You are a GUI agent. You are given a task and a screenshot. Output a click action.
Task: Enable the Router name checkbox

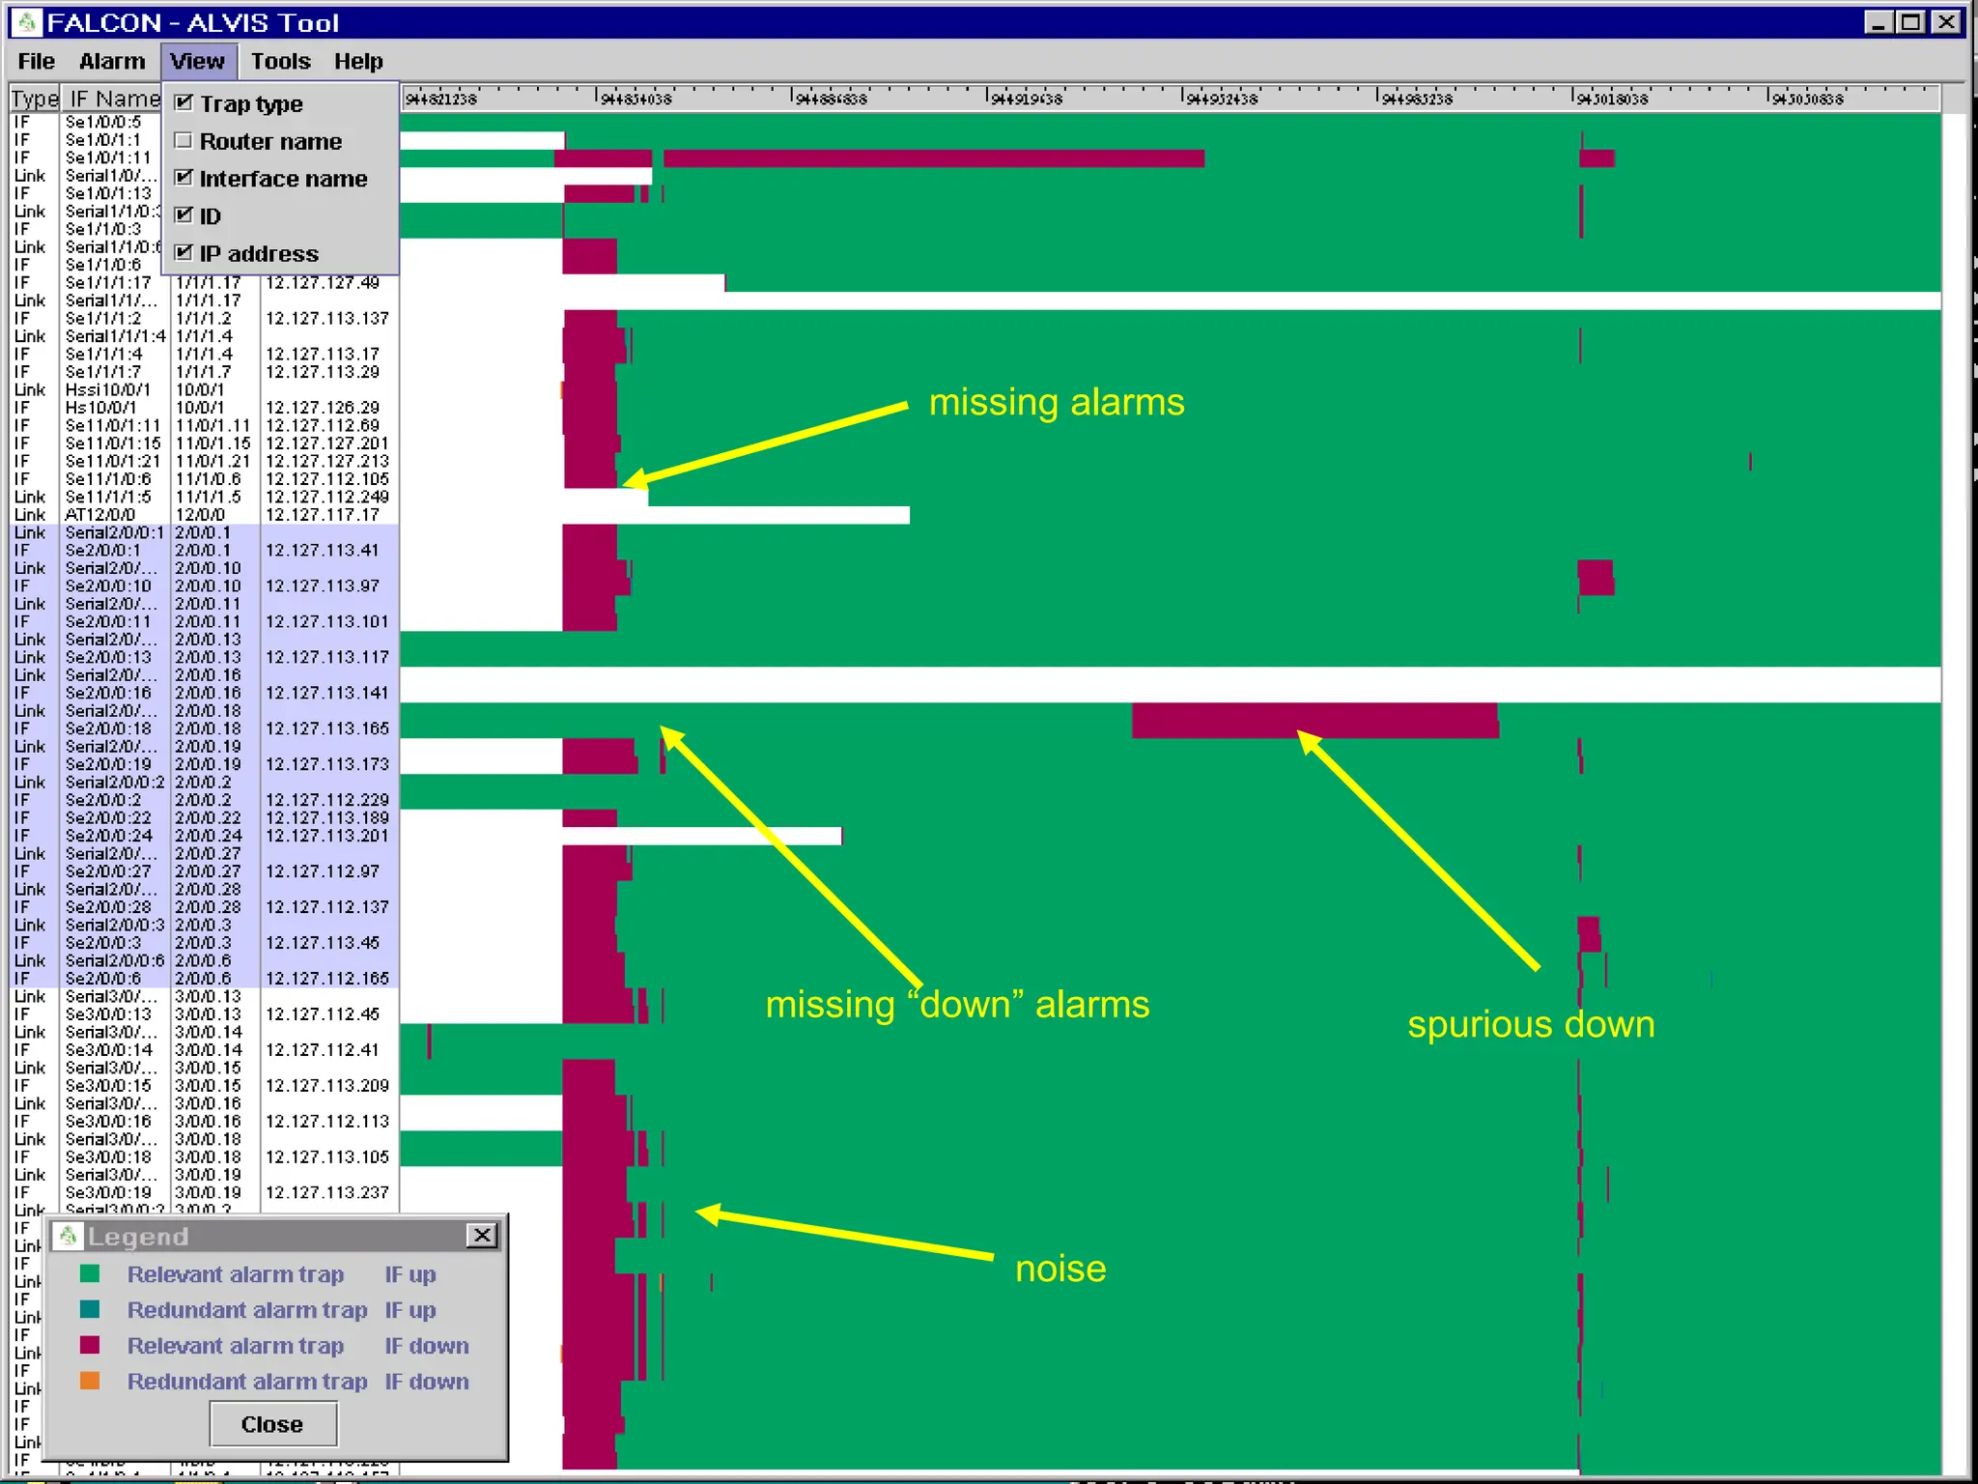tap(184, 141)
